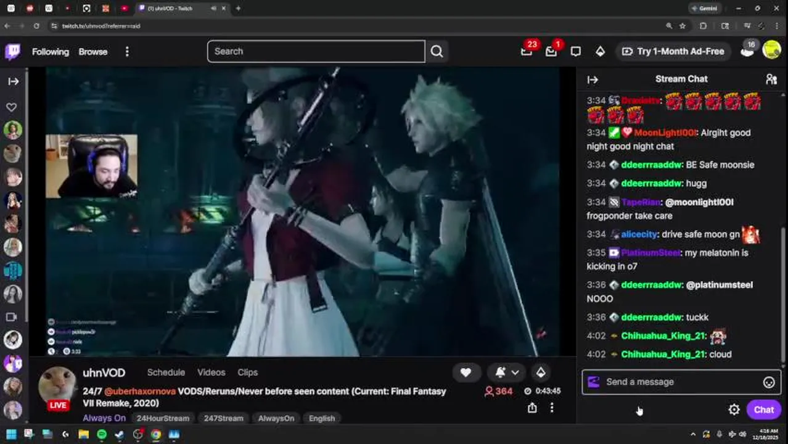
Task: Open the chat community users icon
Action: (771, 79)
